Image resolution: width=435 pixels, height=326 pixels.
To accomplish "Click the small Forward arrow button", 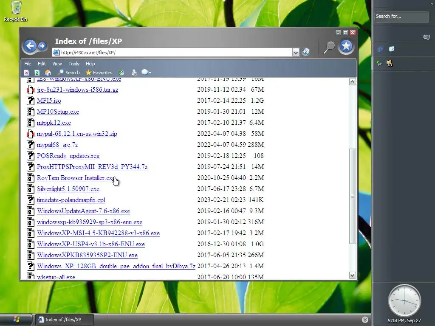I will [42, 46].
